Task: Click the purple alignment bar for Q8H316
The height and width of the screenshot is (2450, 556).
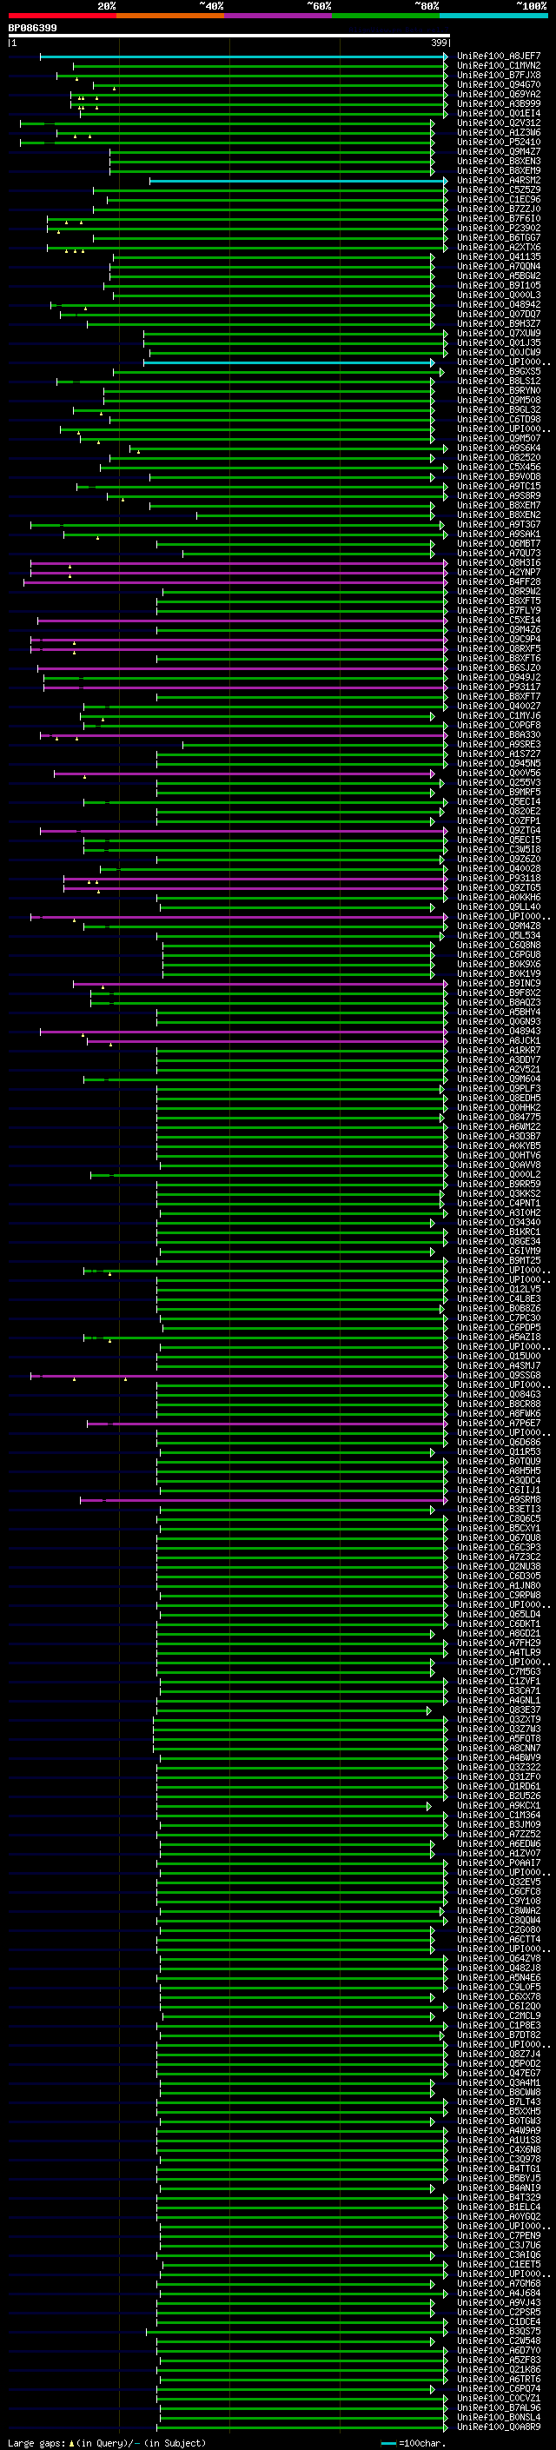Action: click(239, 564)
